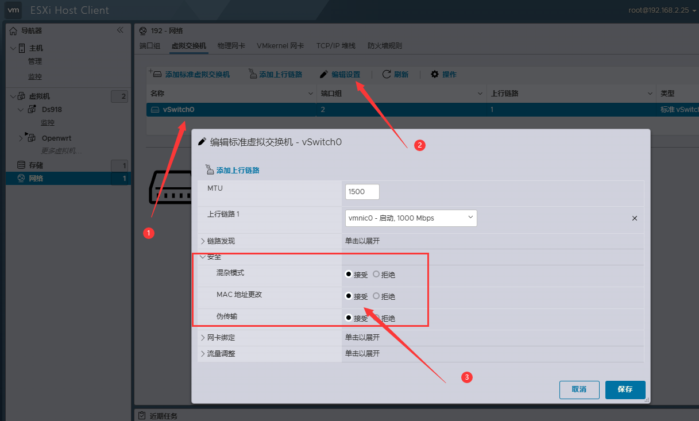Click the VMware vm logo icon
This screenshot has height=421, width=699.
[14, 10]
